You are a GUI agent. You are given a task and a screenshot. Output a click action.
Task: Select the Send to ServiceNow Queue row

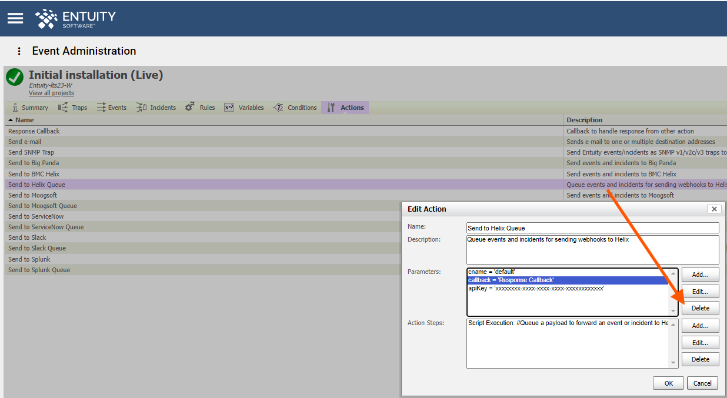click(203, 227)
